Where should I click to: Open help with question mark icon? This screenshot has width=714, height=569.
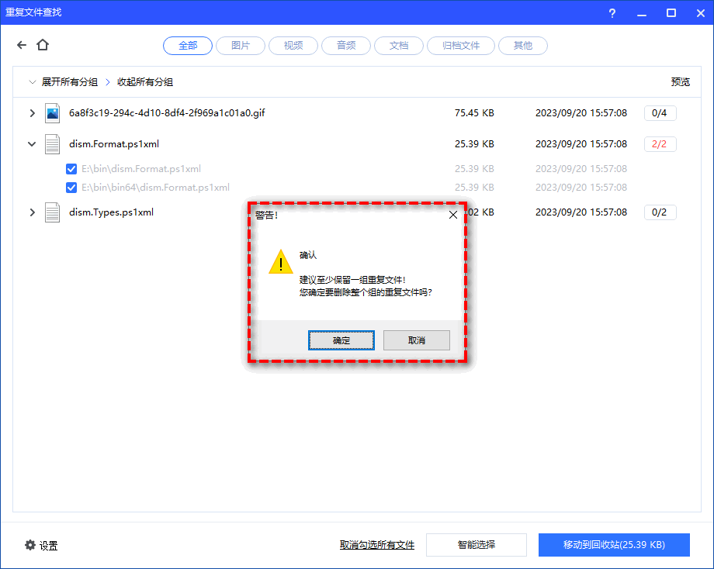[x=613, y=13]
